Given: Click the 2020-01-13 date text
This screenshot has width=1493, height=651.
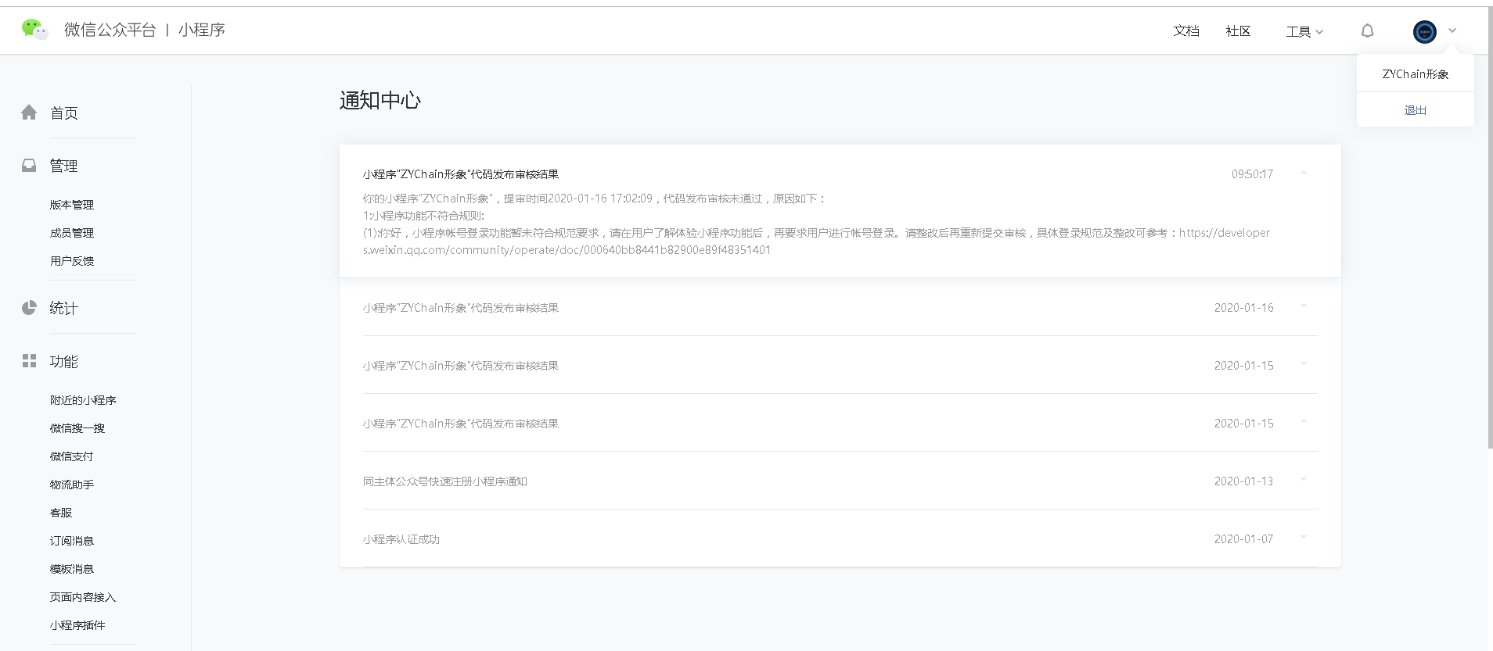Looking at the screenshot, I should pos(1244,481).
